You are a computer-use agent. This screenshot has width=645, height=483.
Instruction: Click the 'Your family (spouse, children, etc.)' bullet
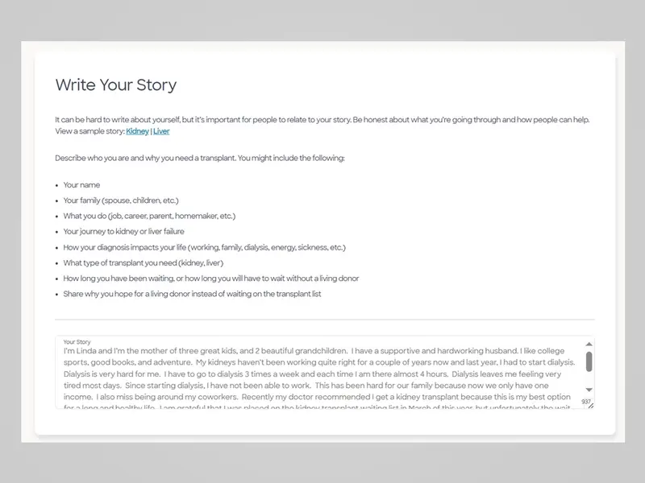[121, 200]
